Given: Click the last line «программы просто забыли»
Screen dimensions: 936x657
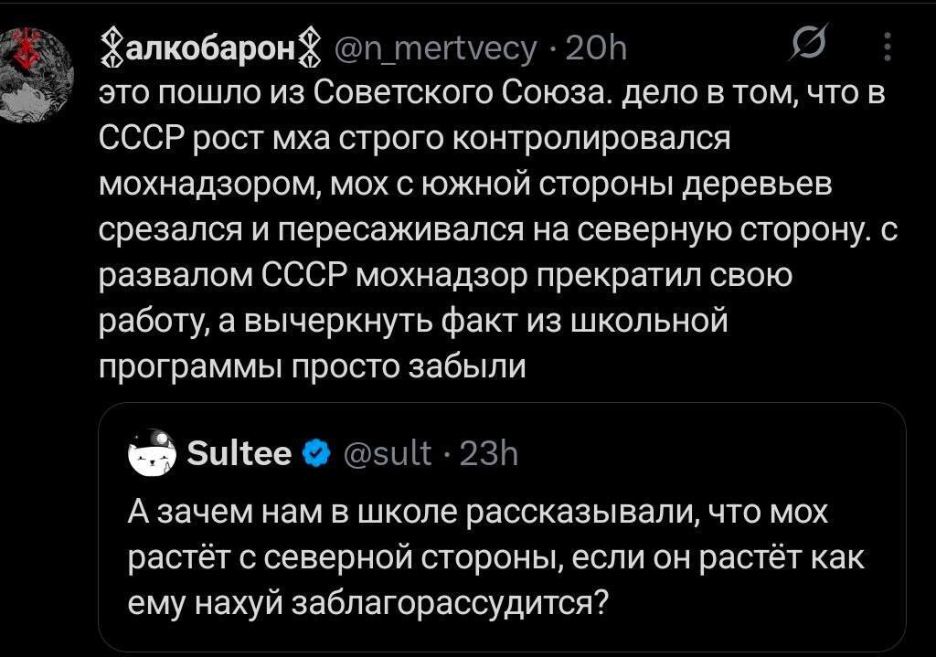Looking at the screenshot, I should 311,366.
